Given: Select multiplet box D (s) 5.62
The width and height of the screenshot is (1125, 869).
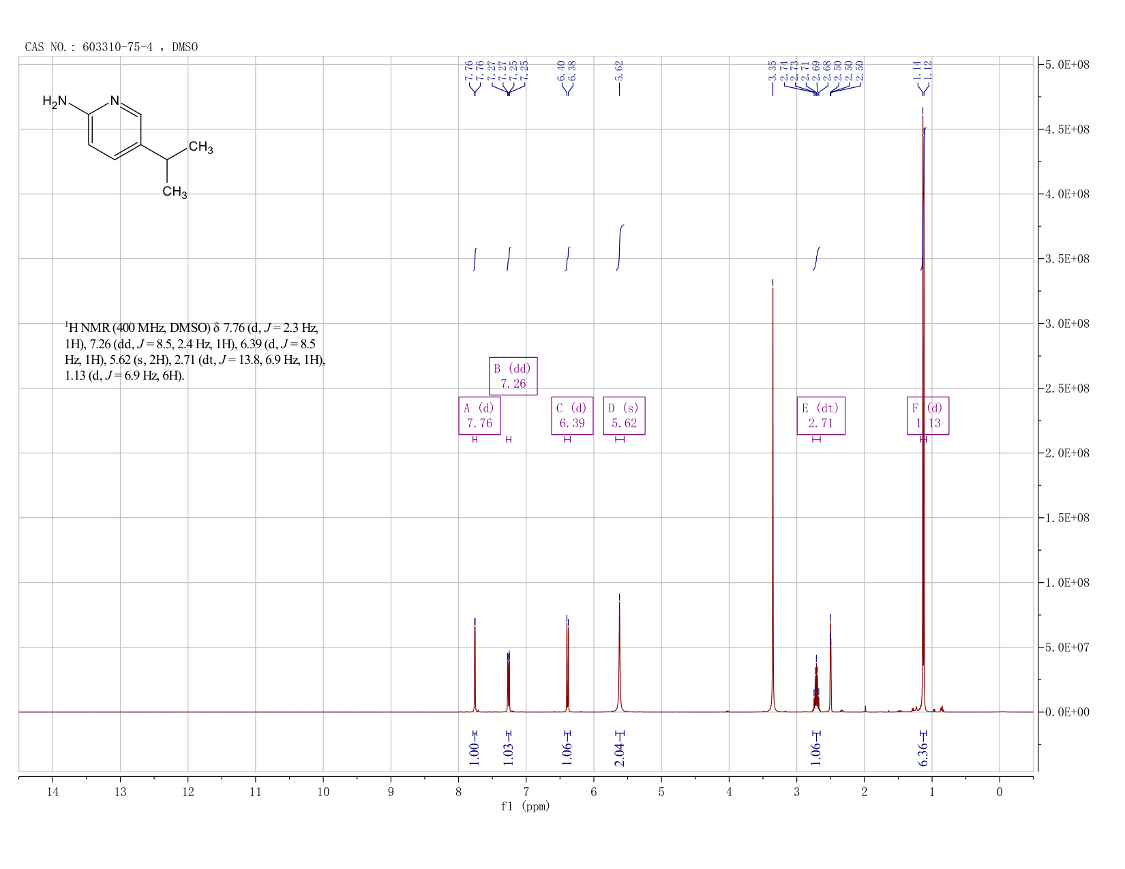Looking at the screenshot, I should (x=624, y=416).
